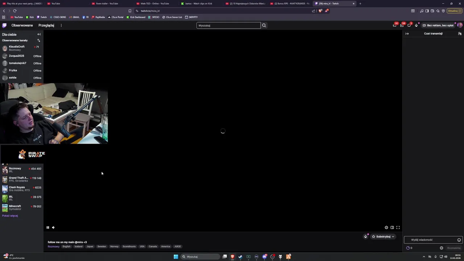Open Prime loot with the 30 badge

point(395,25)
